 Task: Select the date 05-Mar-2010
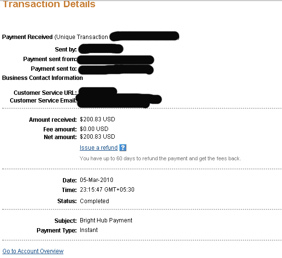[x=97, y=180]
